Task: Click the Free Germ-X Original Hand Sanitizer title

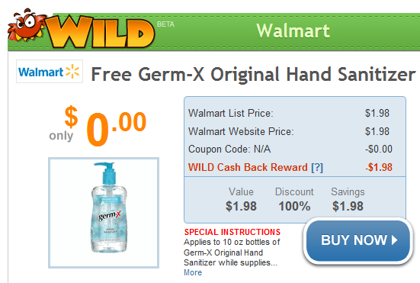Action: (x=253, y=74)
